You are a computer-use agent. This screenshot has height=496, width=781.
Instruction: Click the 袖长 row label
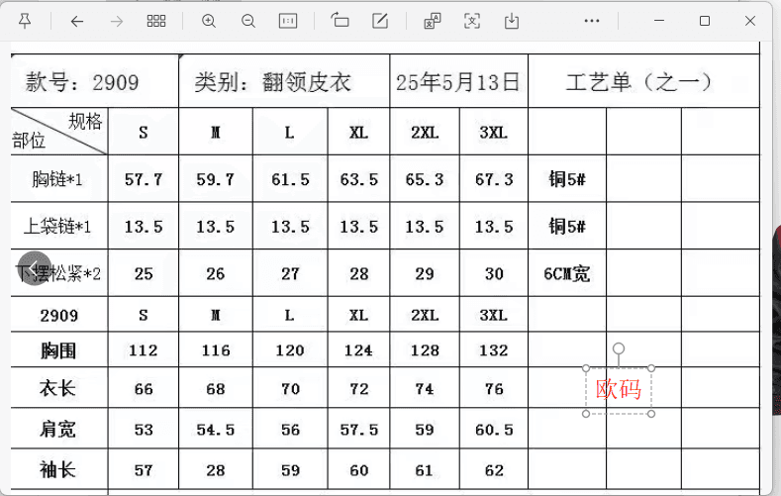coord(57,470)
